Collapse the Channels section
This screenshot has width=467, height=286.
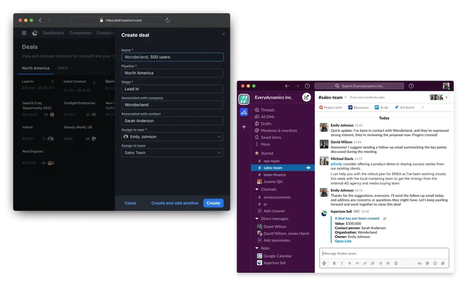257,189
